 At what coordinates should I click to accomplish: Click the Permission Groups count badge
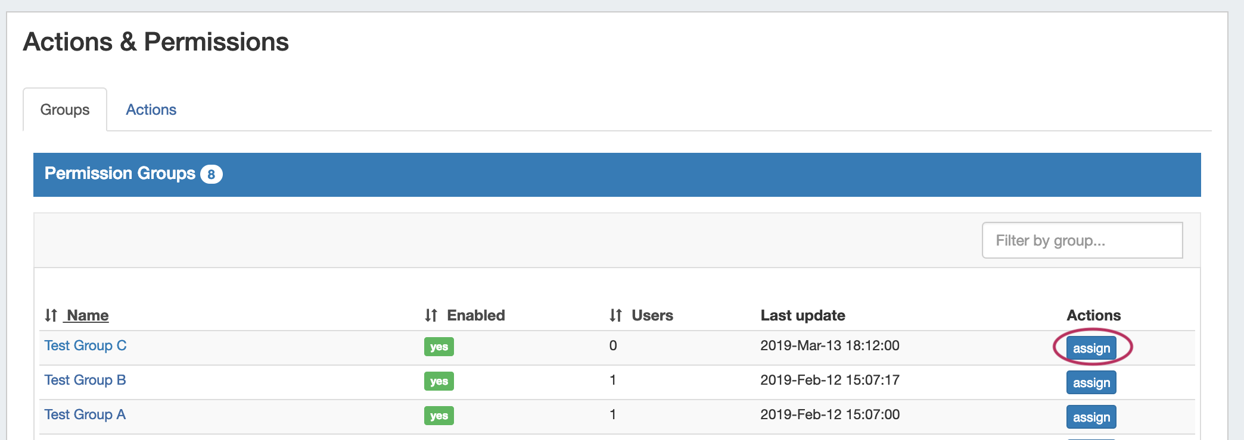(211, 174)
